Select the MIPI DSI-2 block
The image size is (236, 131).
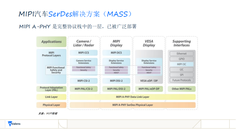pos(116,81)
